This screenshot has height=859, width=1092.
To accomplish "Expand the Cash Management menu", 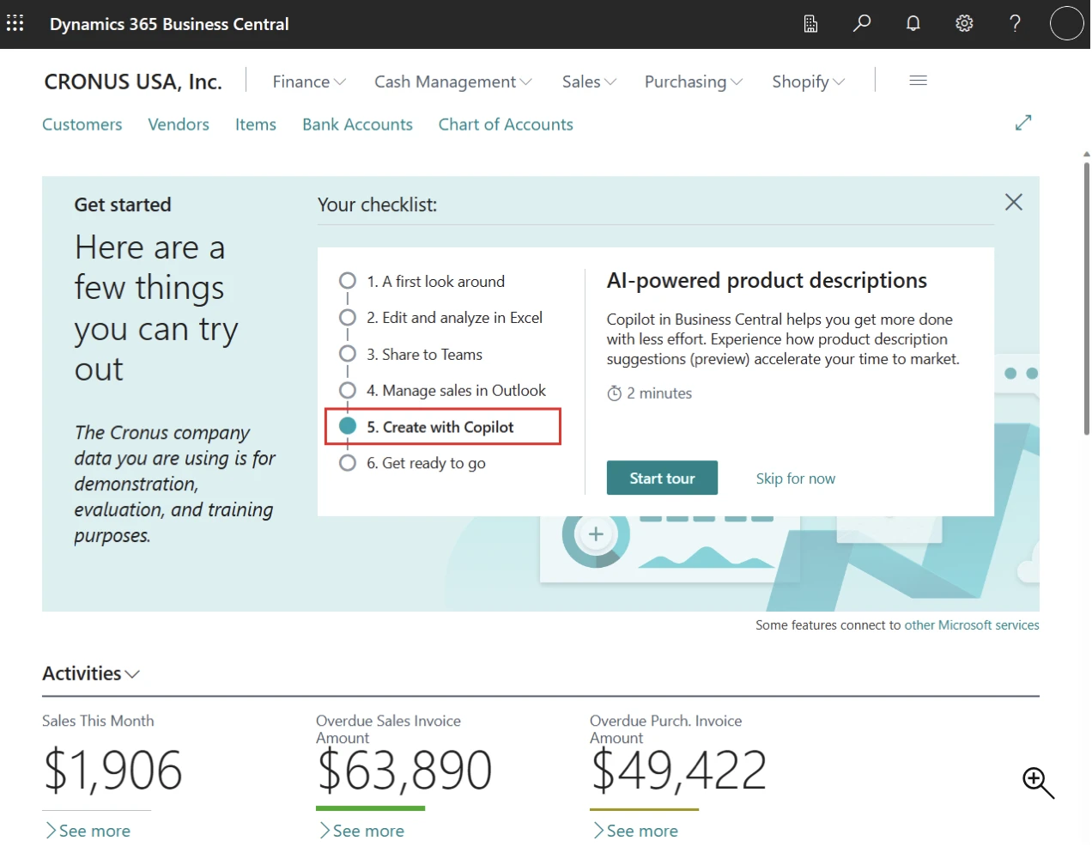I will click(x=453, y=82).
